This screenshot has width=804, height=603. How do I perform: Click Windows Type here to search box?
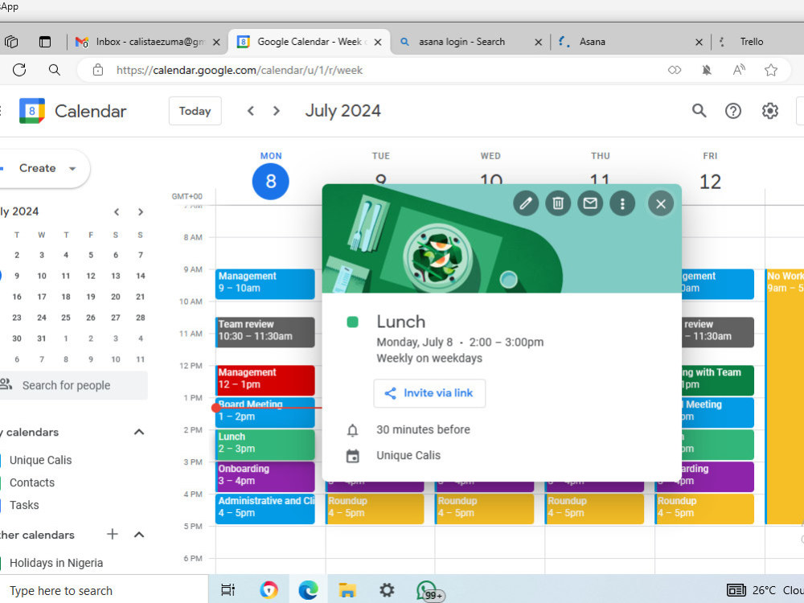coord(103,591)
